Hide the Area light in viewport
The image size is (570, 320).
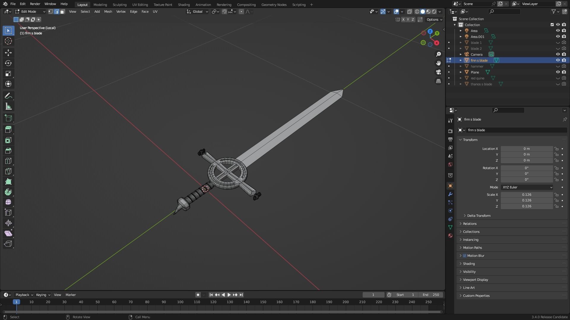pos(558,31)
